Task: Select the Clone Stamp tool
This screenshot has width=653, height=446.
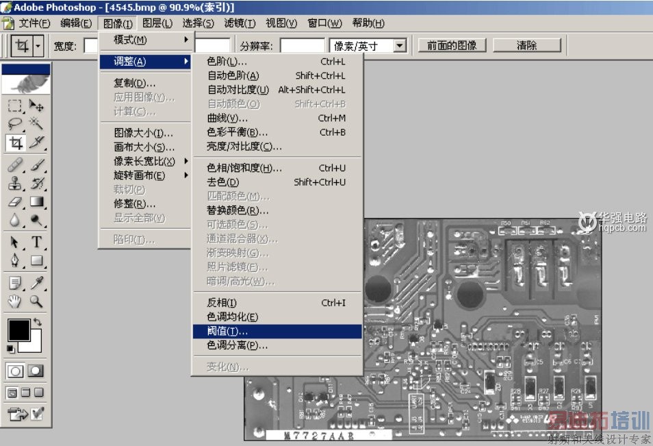Action: click(15, 182)
